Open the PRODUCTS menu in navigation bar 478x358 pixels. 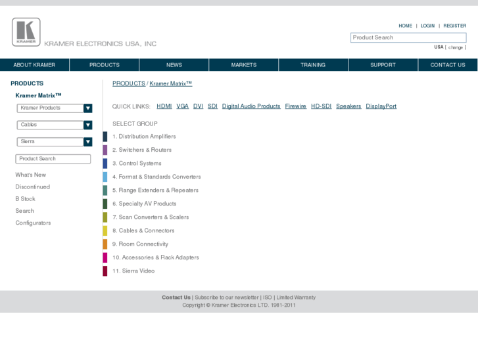click(x=105, y=65)
